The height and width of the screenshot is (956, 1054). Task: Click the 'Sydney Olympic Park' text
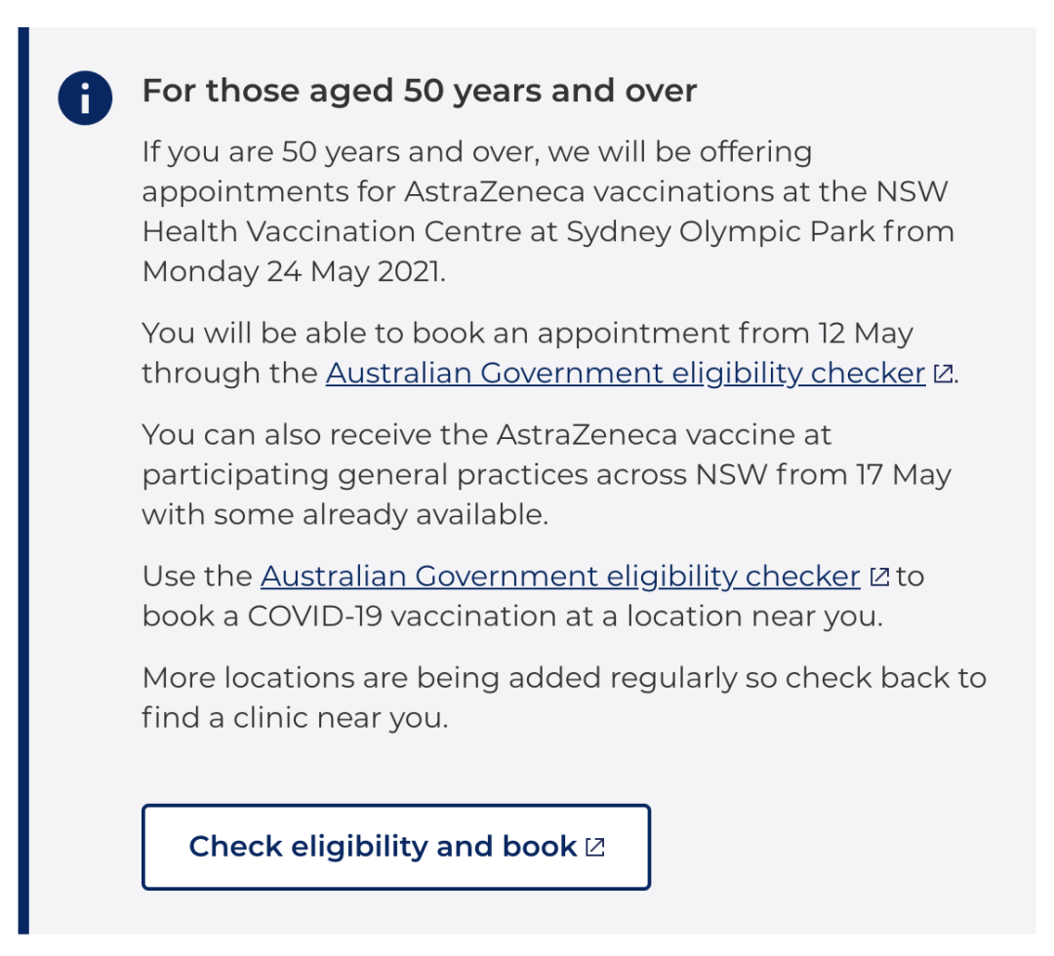click(720, 232)
